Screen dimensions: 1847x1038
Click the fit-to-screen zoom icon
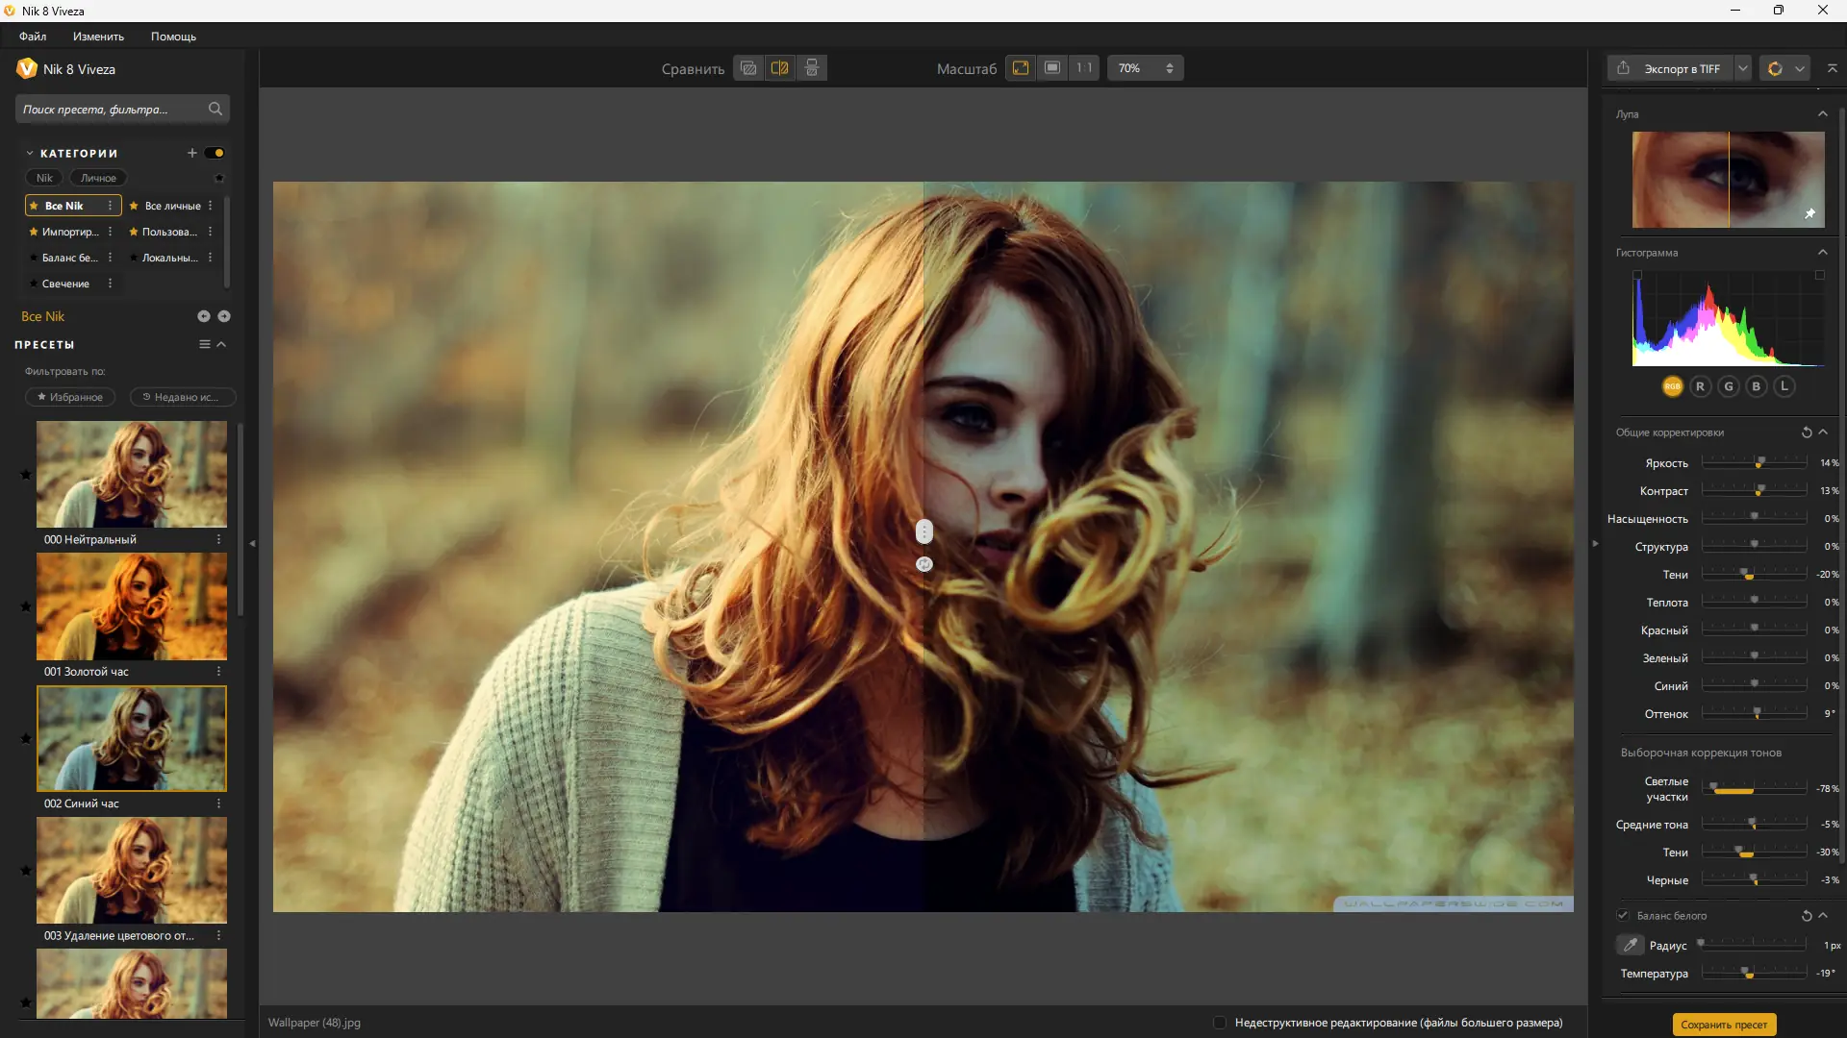coord(1021,68)
